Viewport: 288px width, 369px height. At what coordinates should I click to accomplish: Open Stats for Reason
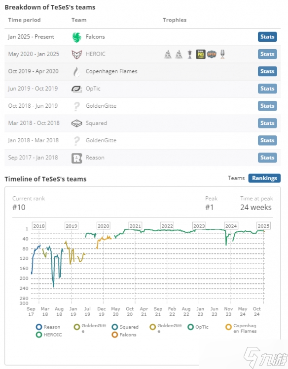pyautogui.click(x=267, y=157)
